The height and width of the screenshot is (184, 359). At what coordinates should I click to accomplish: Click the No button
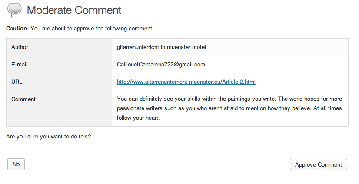(16, 164)
